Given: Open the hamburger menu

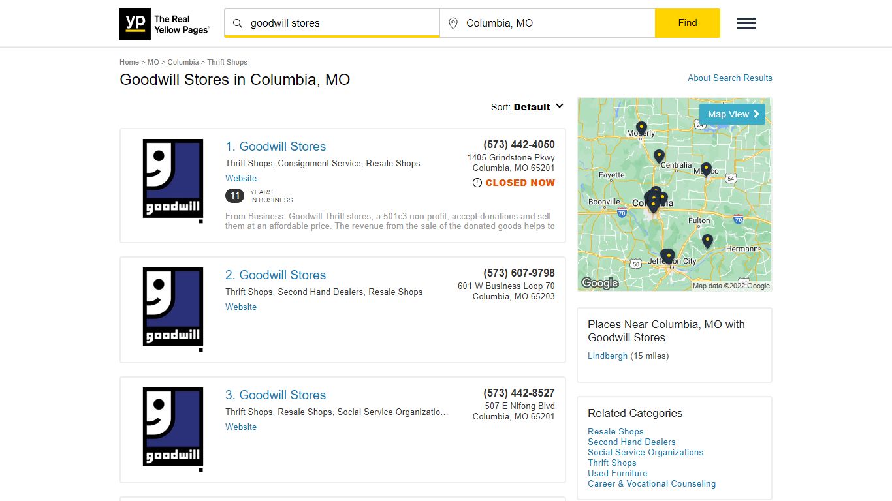Looking at the screenshot, I should pyautogui.click(x=746, y=23).
